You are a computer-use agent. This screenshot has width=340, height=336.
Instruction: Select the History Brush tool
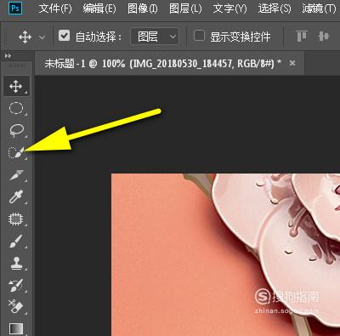point(16,285)
